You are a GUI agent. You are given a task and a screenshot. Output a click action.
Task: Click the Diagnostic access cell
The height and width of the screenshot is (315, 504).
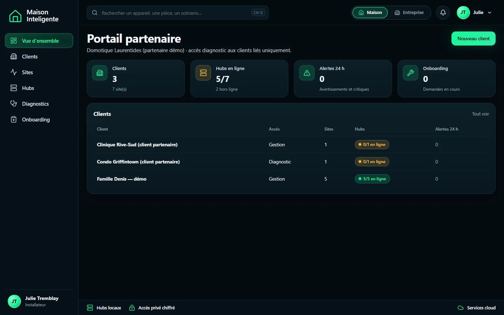tap(280, 162)
